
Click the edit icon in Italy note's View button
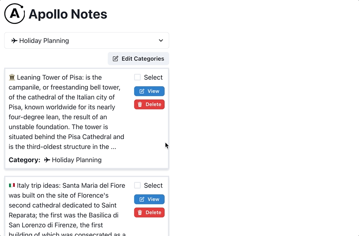[142, 199]
